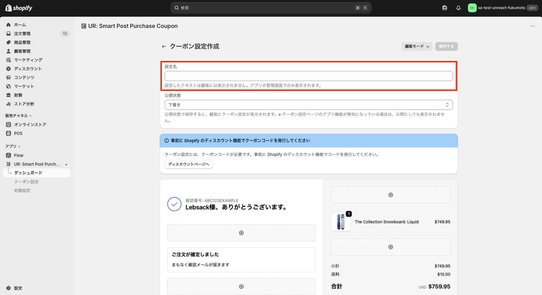Click the ディスカウントページへ button
This screenshot has height=295, width=542.
pyautogui.click(x=189, y=164)
